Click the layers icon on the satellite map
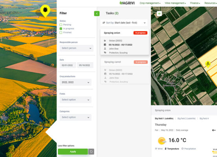 coord(159,14)
